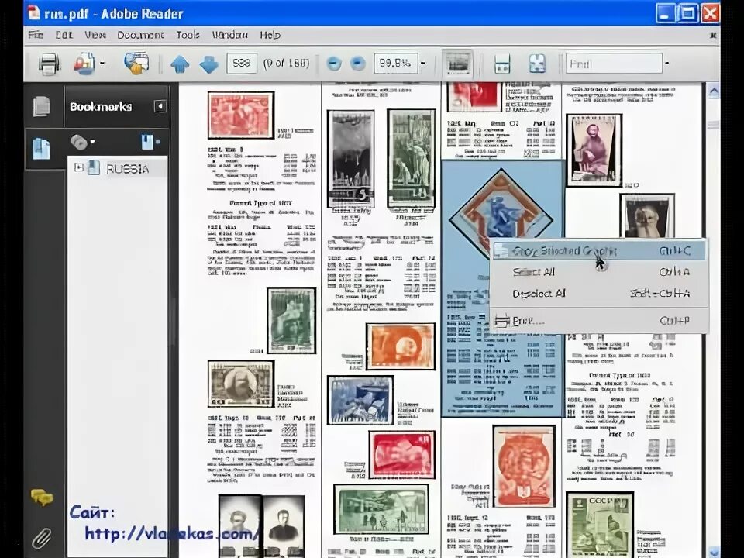Click the collaborate/share toolbar icon
Image resolution: width=744 pixels, height=558 pixels.
coord(136,64)
